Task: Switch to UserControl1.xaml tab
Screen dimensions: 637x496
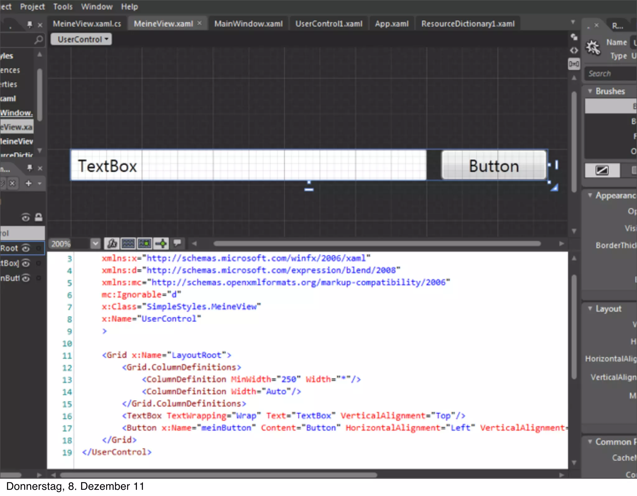Action: pyautogui.click(x=329, y=24)
